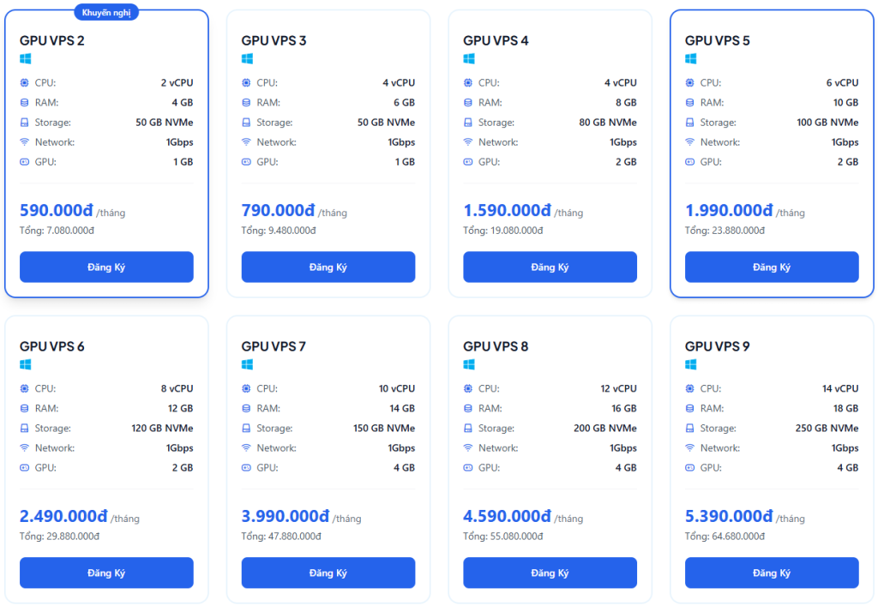Click the RAM icon in GPU VPS 4
Image resolution: width=878 pixels, height=606 pixels.
(x=469, y=103)
